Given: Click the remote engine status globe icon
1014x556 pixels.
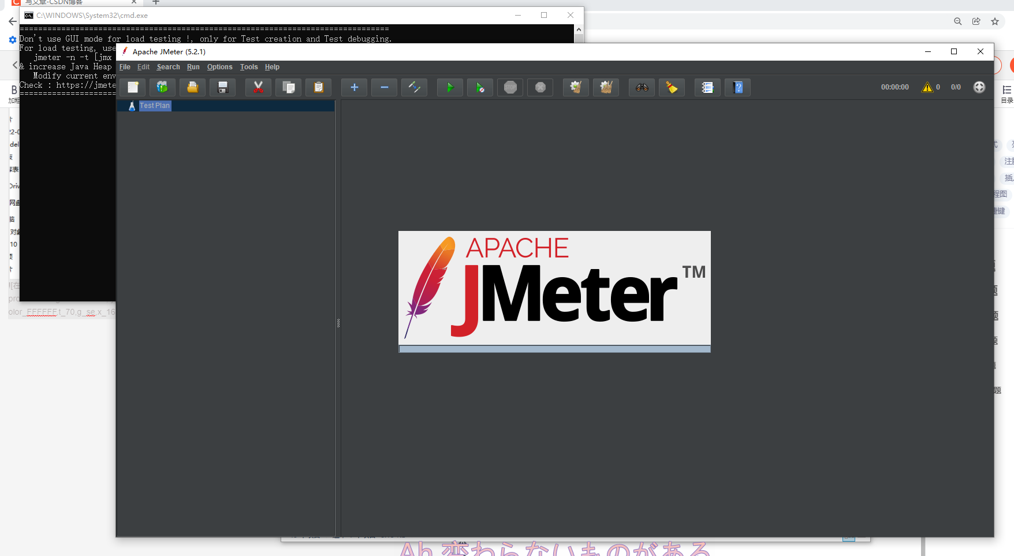Looking at the screenshot, I should coord(979,87).
